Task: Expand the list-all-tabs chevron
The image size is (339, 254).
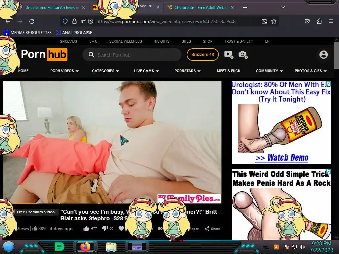Action: click(x=283, y=7)
